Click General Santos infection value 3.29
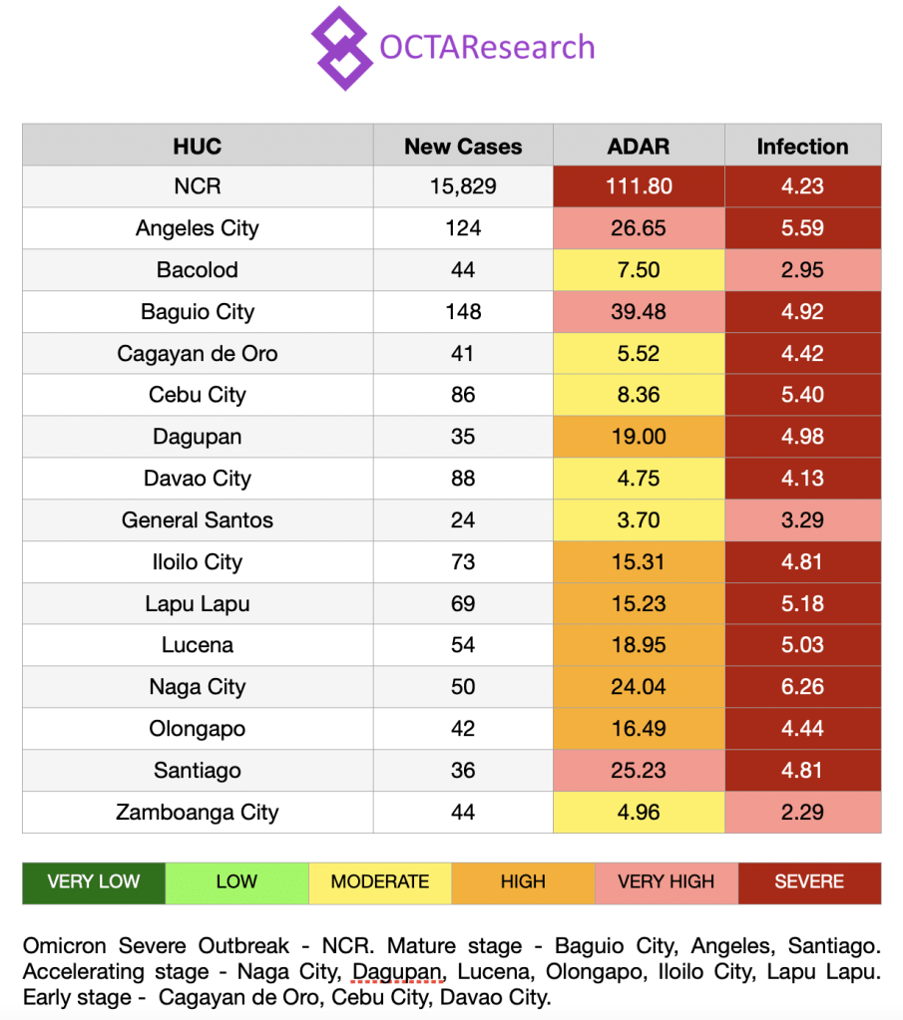The height and width of the screenshot is (1020, 903). 802,520
